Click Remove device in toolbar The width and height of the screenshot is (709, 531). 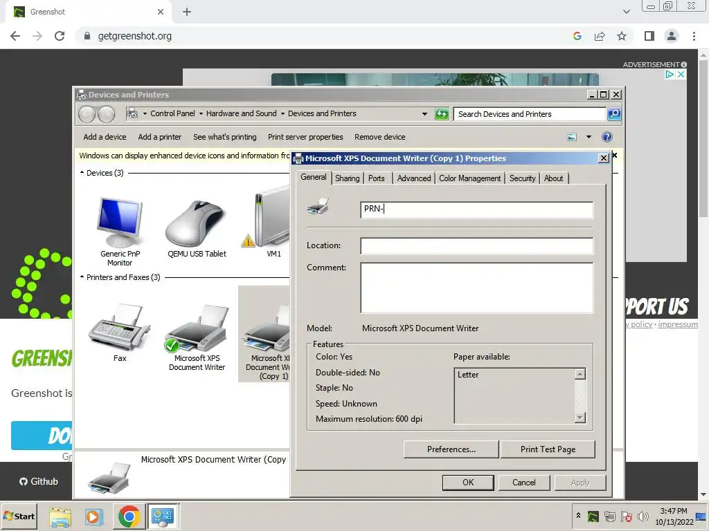[x=380, y=137]
